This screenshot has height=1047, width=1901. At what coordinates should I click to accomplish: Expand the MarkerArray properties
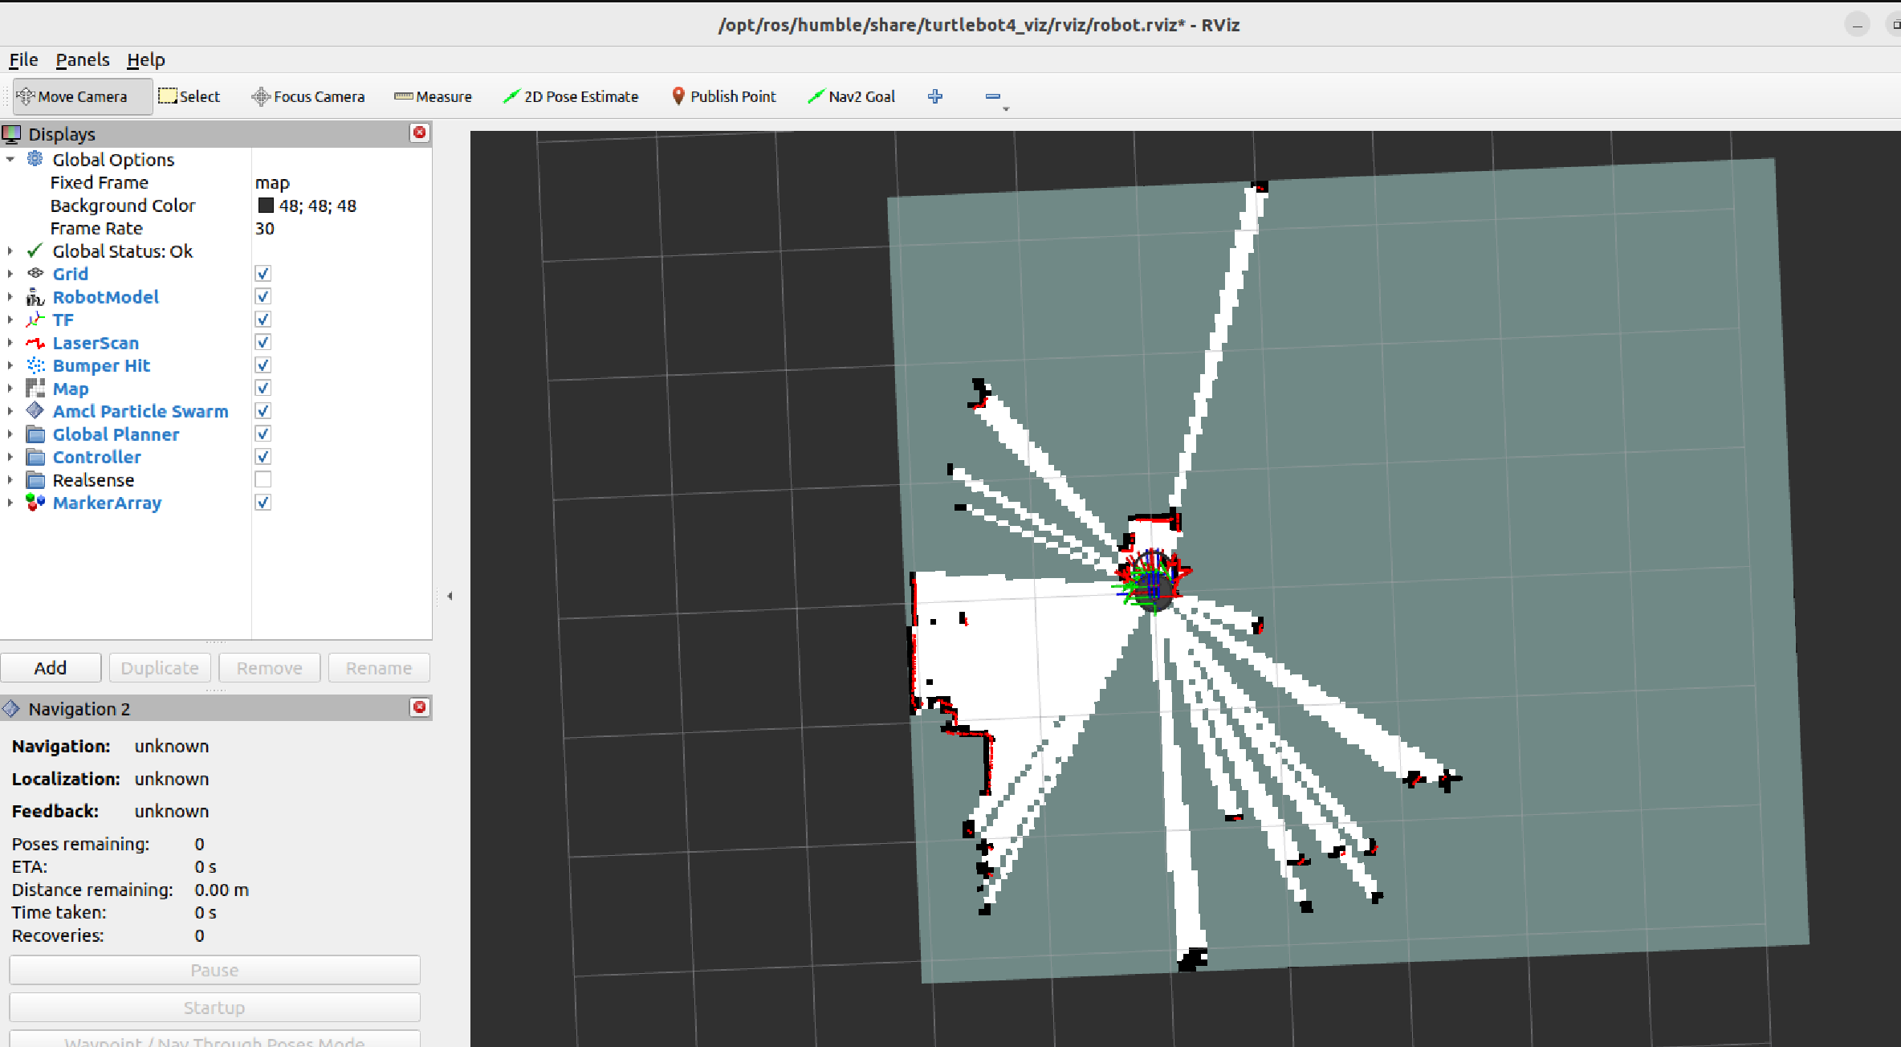pyautogui.click(x=10, y=503)
